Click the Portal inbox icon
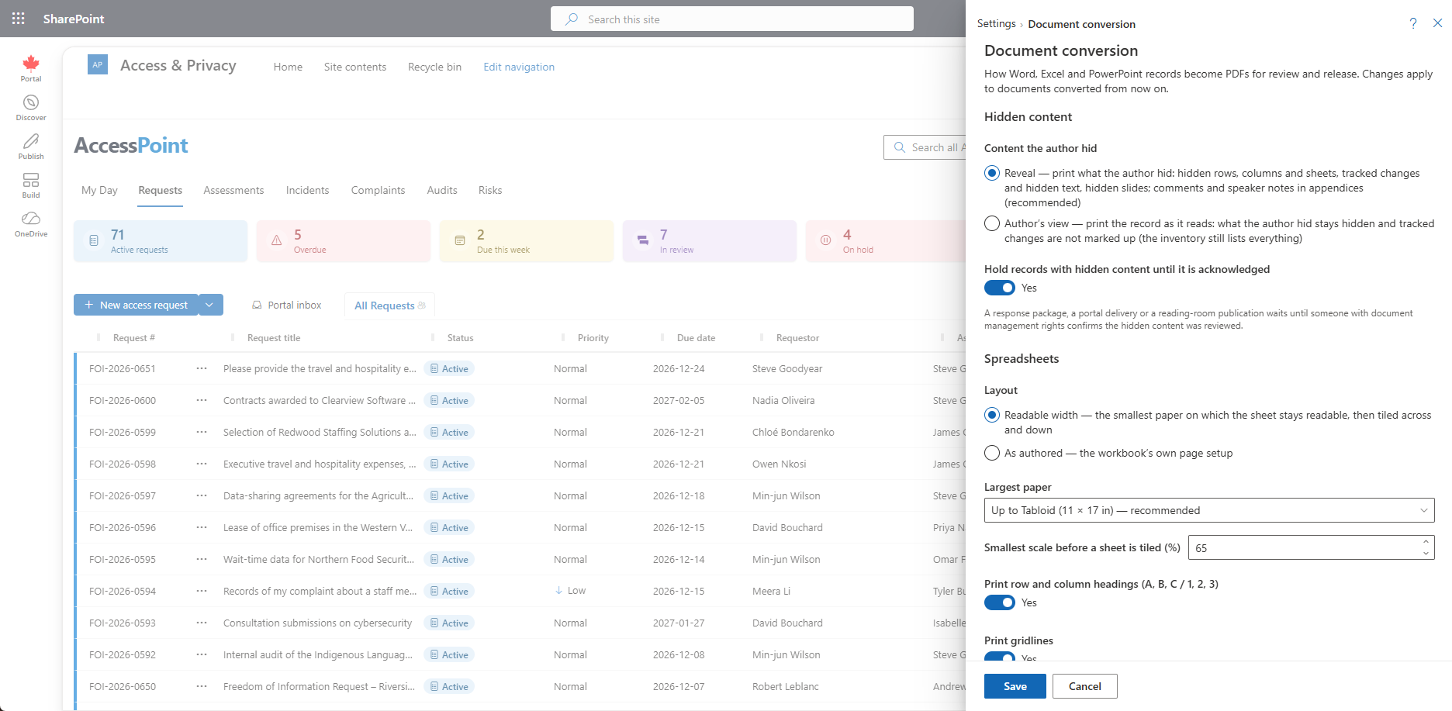The height and width of the screenshot is (711, 1452). (x=257, y=305)
